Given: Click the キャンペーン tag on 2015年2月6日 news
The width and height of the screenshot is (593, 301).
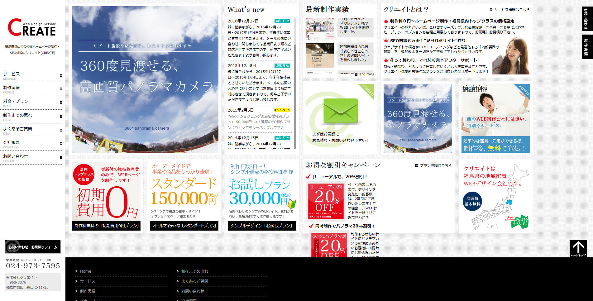Looking at the screenshot, I should (x=282, y=110).
